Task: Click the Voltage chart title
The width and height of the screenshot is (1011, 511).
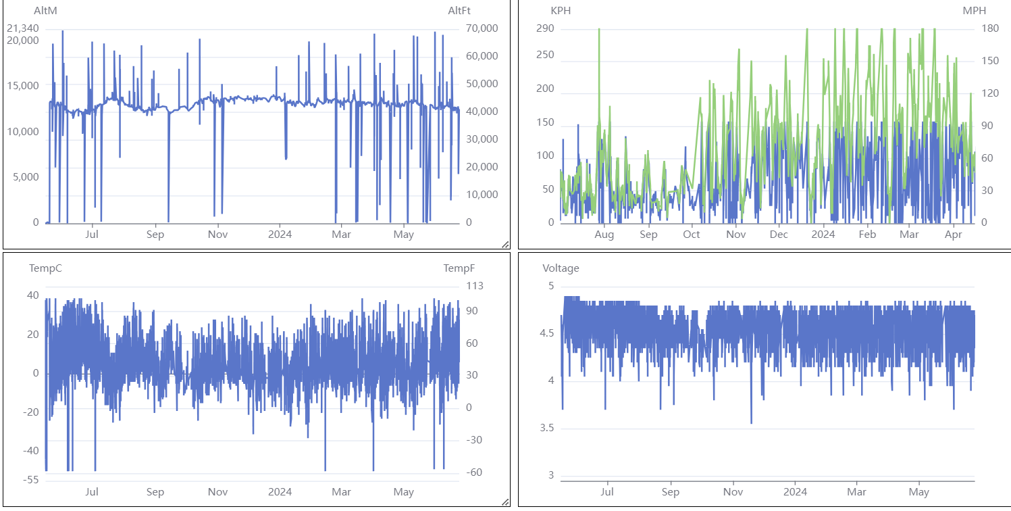Action: click(561, 268)
